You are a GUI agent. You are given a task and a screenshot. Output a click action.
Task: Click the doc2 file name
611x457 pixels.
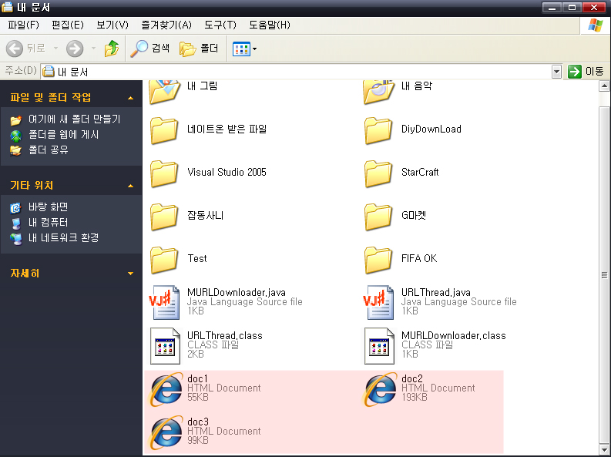[x=412, y=379]
